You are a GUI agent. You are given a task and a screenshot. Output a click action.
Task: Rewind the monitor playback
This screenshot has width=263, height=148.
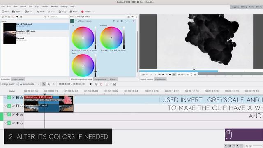(159, 74)
